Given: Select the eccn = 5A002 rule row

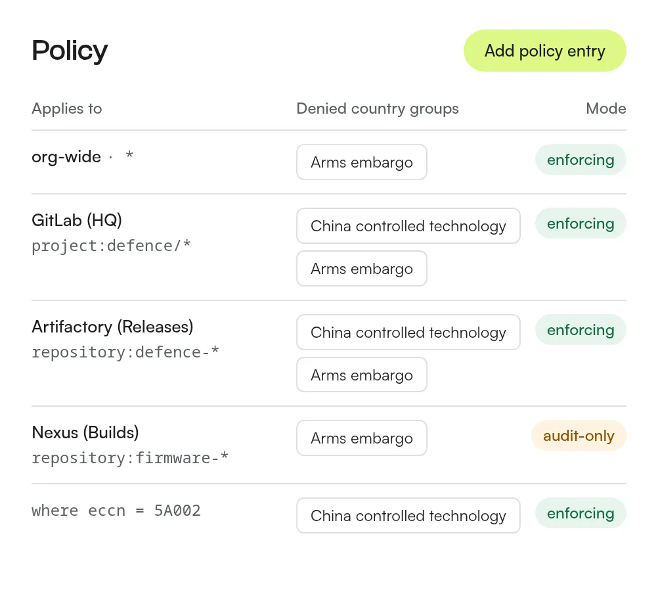Looking at the screenshot, I should click(328, 516).
